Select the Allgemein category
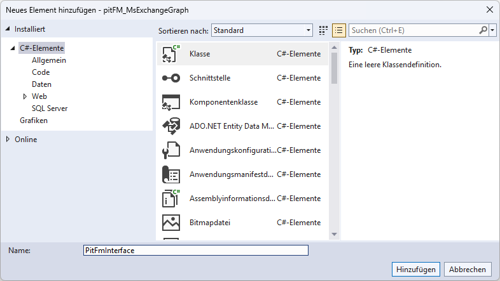Image resolution: width=500 pixels, height=281 pixels. [49, 60]
